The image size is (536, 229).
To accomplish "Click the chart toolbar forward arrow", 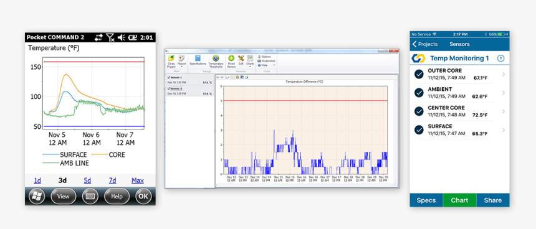I will (x=222, y=77).
